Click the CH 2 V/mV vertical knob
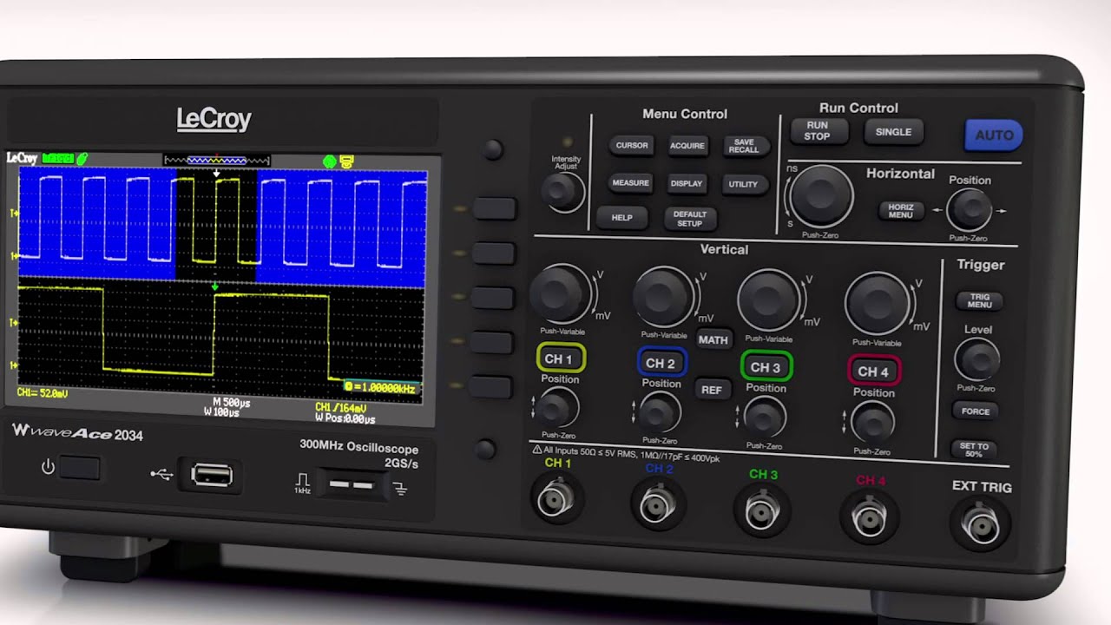Viewport: 1111px width, 625px height. (665, 298)
